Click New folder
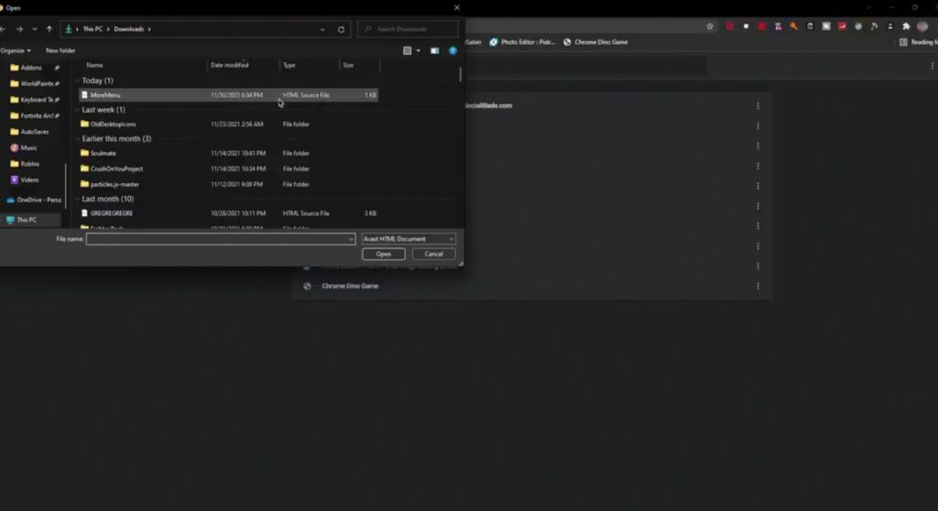 coord(60,51)
